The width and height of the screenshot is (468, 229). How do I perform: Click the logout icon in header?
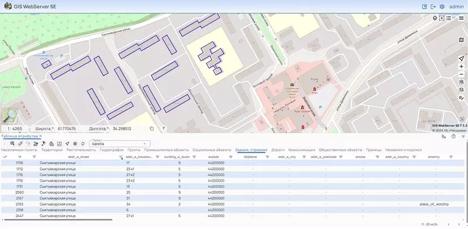[x=433, y=6]
